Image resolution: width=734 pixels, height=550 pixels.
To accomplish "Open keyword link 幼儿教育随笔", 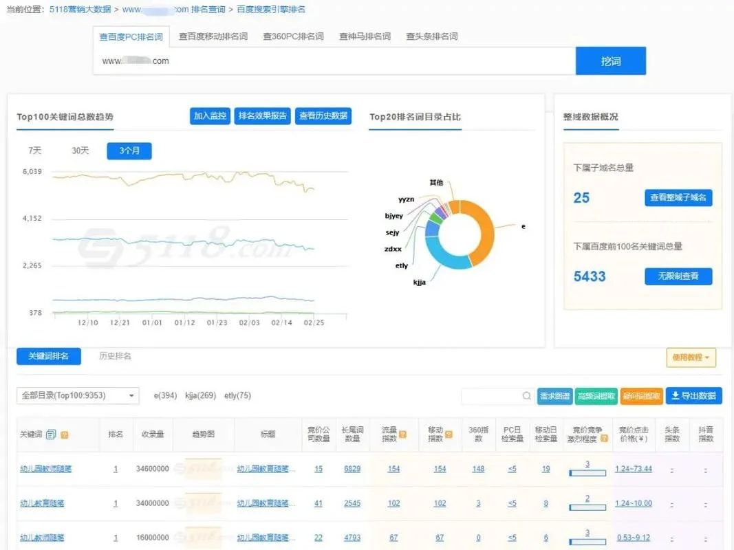I will (x=42, y=503).
